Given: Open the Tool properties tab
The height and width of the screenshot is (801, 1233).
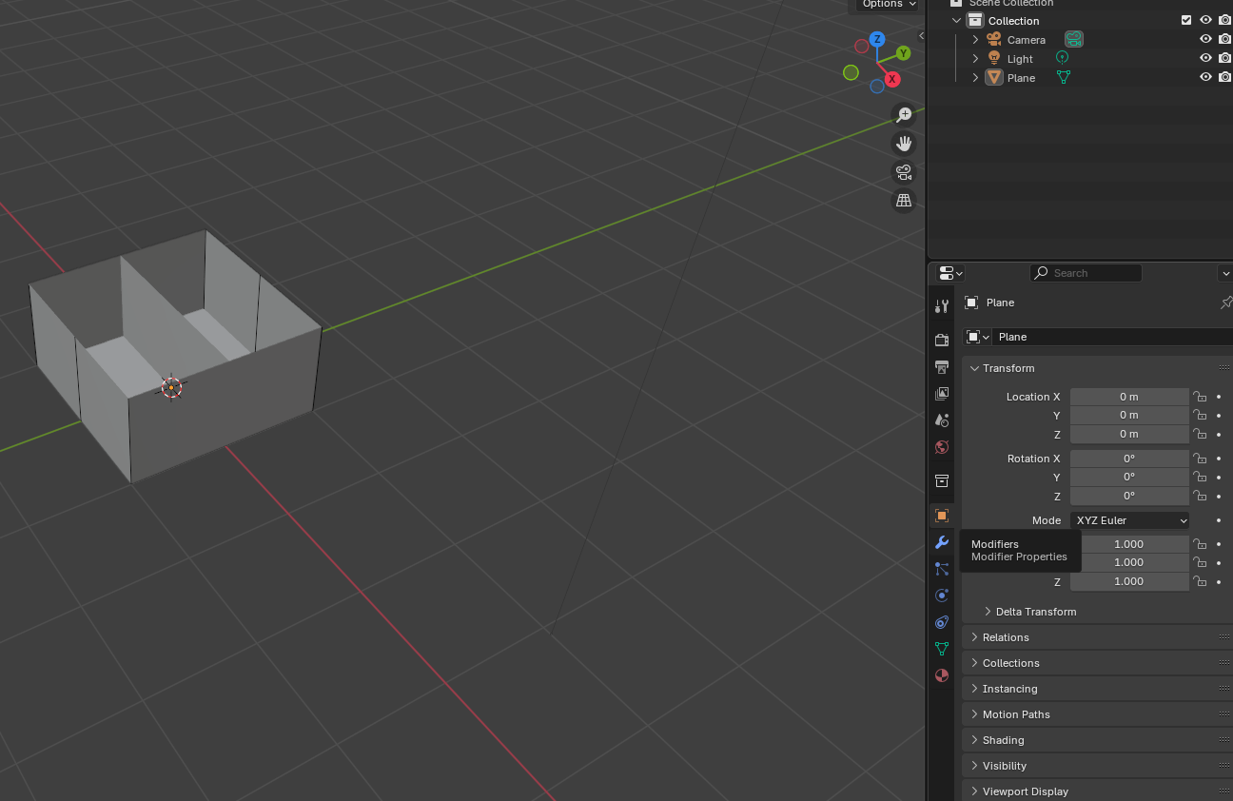Looking at the screenshot, I should pyautogui.click(x=942, y=305).
